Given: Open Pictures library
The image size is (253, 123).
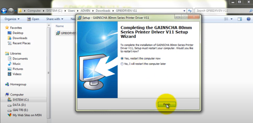Looking at the screenshot, I should point(15,69).
